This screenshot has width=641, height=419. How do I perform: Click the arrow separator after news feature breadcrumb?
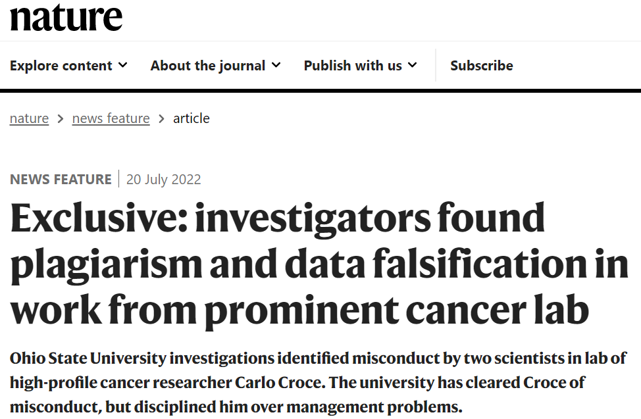pos(161,119)
